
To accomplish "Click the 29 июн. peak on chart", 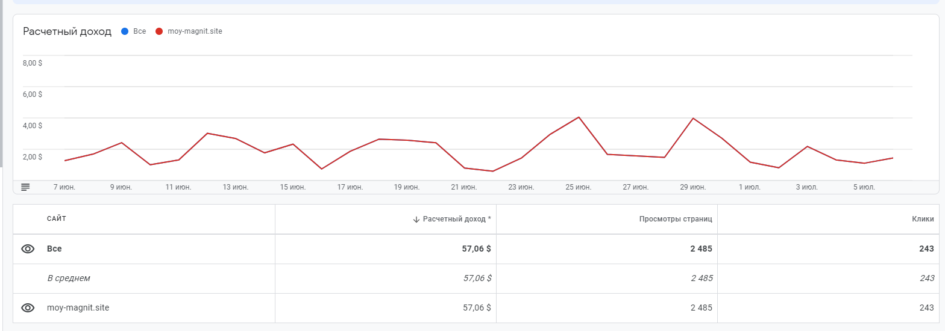I will 693,119.
